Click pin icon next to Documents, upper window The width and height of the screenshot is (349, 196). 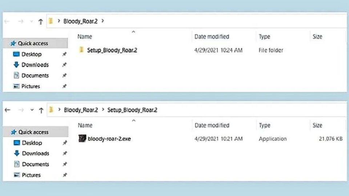click(64, 75)
